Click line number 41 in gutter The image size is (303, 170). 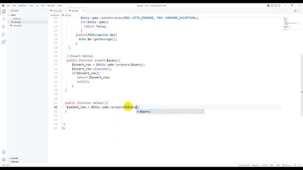[56, 103]
